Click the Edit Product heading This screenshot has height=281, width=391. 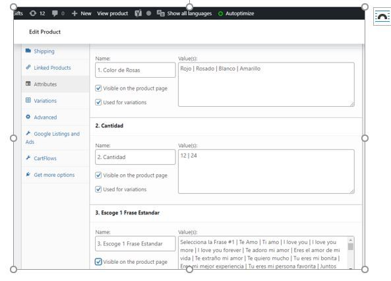coord(45,32)
